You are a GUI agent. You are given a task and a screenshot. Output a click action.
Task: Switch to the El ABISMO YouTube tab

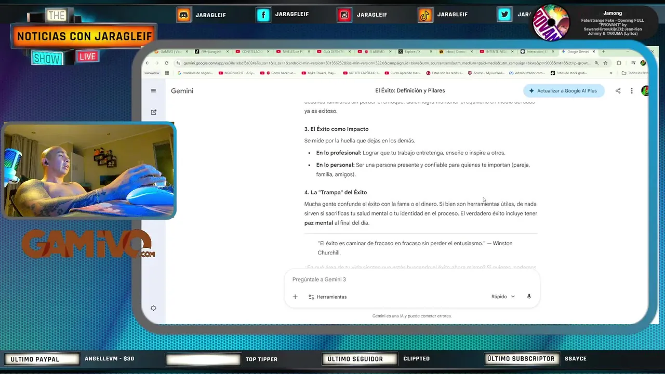pyautogui.click(x=375, y=51)
